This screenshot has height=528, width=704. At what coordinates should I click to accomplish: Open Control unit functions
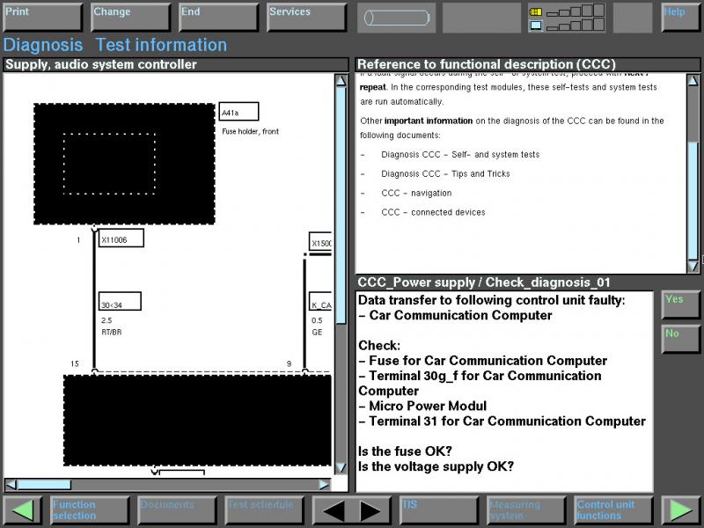pyautogui.click(x=614, y=510)
